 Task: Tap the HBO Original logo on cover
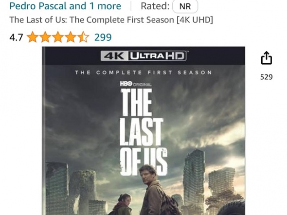(136, 84)
